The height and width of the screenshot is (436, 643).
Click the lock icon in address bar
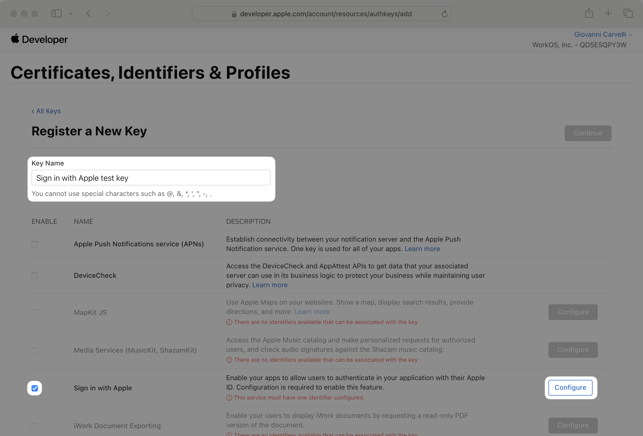[234, 14]
